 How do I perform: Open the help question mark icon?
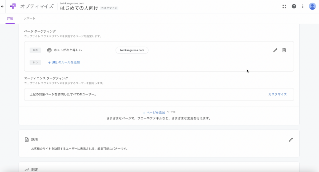coord(294,6)
